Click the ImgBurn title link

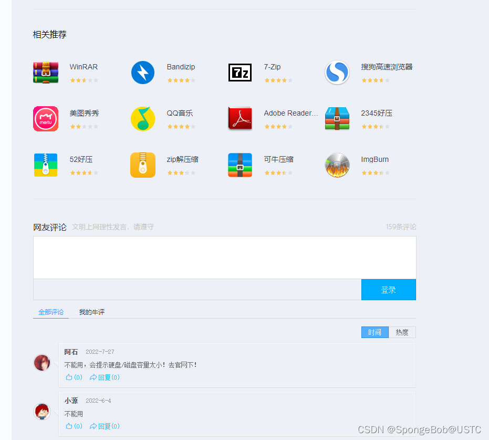point(375,159)
